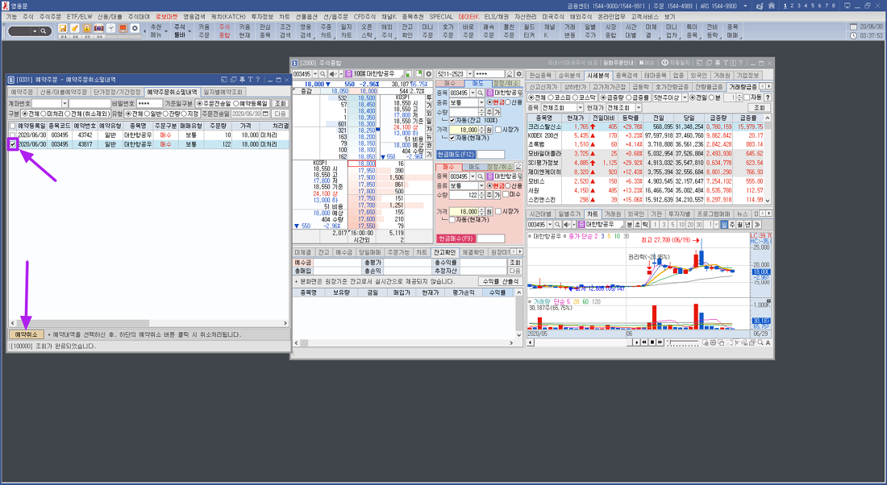Click magnifier icon in chart toolbar

click(x=557, y=225)
